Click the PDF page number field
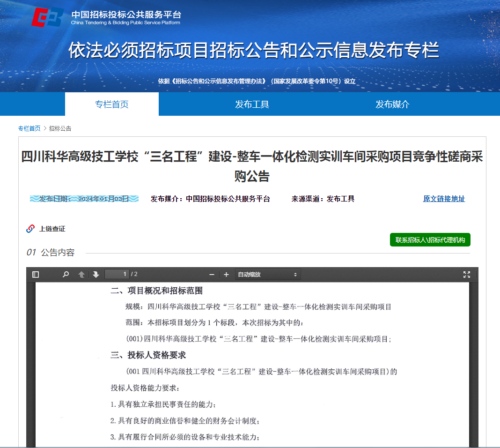500x448 pixels. pos(117,274)
